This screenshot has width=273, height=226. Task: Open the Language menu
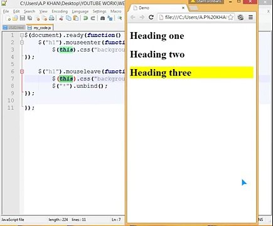[x=80, y=11]
